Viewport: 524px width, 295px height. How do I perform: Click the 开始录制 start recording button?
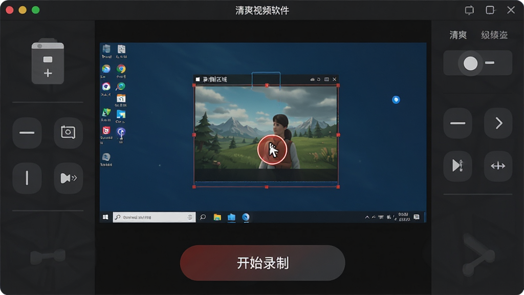pos(263,263)
